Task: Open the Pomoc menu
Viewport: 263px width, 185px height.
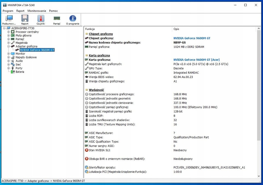Action: [x=53, y=11]
